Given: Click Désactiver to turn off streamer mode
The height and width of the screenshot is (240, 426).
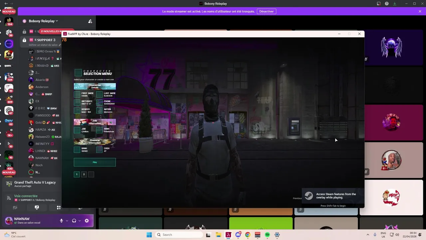Looking at the screenshot, I should click(x=266, y=11).
